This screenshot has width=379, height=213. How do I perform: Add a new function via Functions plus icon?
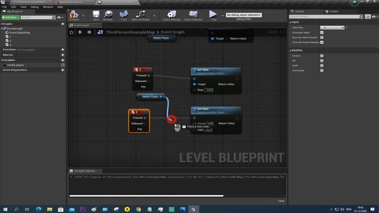pos(63,50)
